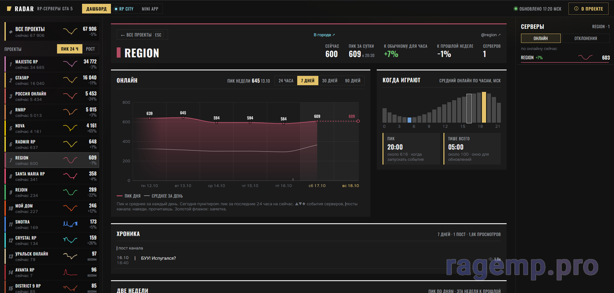Click the diamond icon beside Все проекты
Screen dimensions: 614x293
11,32
